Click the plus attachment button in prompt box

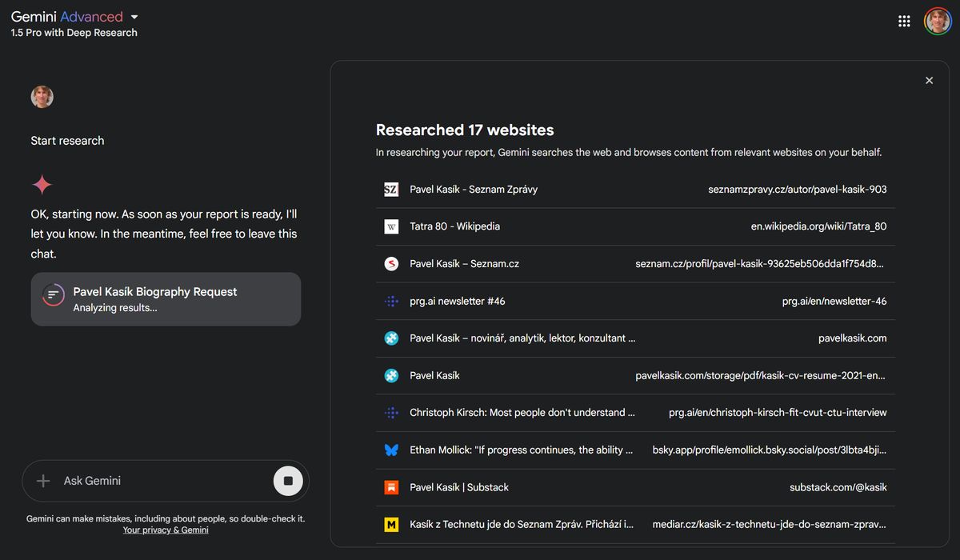[x=43, y=481]
